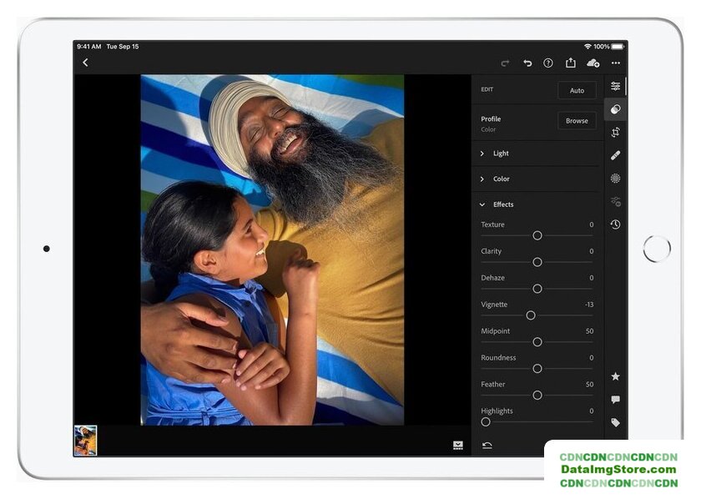
Task: Open the help question mark icon
Action: pyautogui.click(x=548, y=63)
